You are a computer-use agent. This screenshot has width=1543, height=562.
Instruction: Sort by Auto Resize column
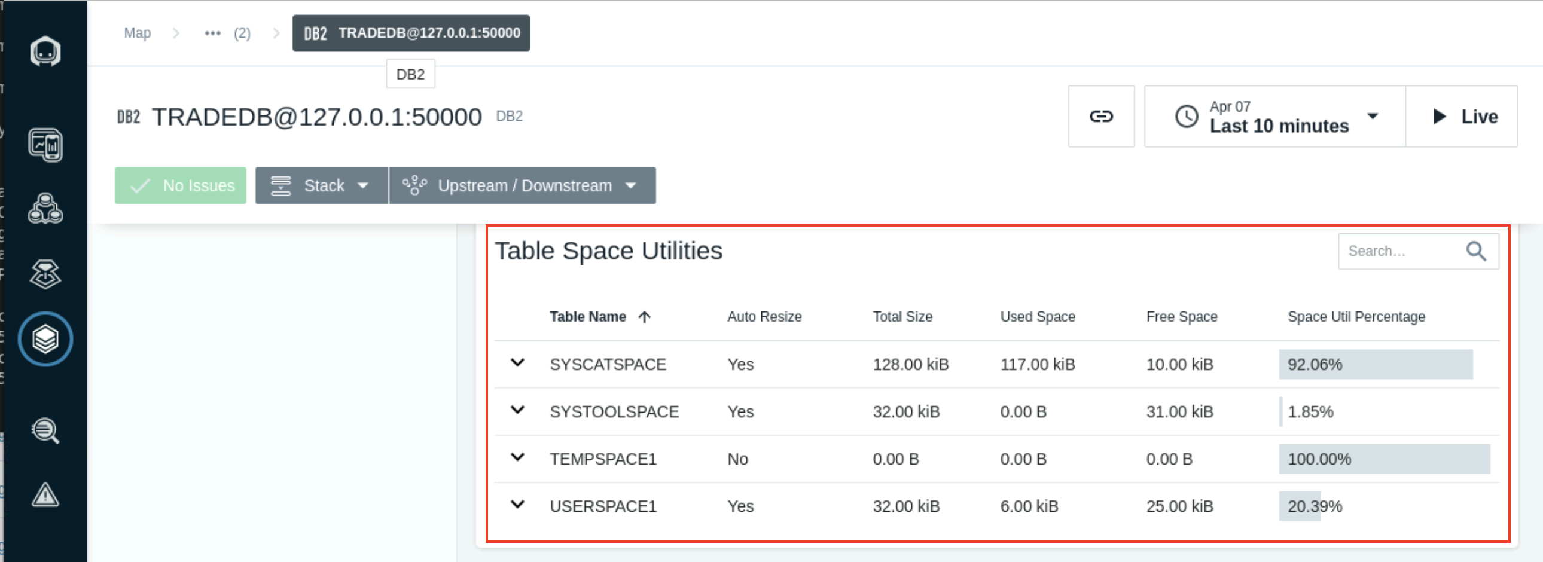point(764,317)
